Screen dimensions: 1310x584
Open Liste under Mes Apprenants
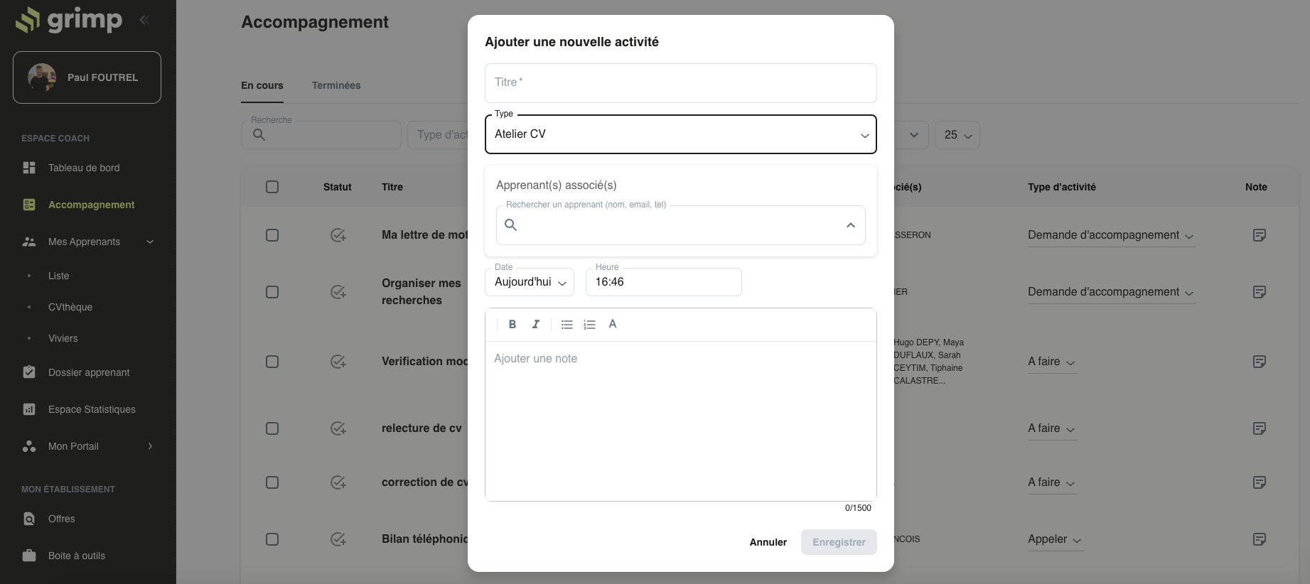pyautogui.click(x=59, y=276)
